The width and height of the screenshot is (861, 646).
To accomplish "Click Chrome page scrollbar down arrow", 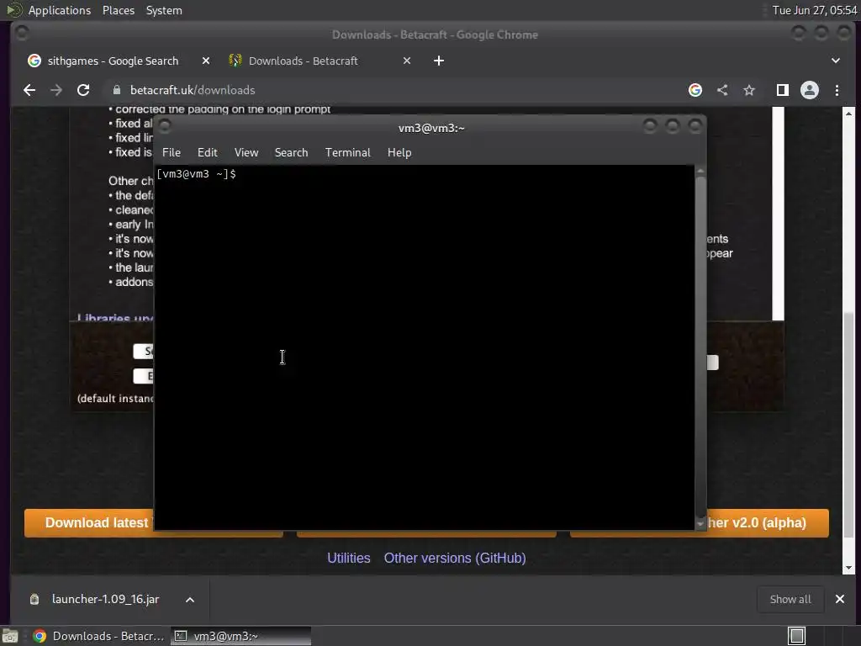I will point(849,568).
